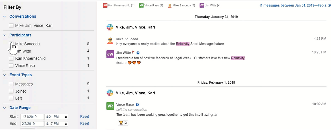Collapse the Event Types section chevron
This screenshot has height=135, width=331.
pos(5,75)
